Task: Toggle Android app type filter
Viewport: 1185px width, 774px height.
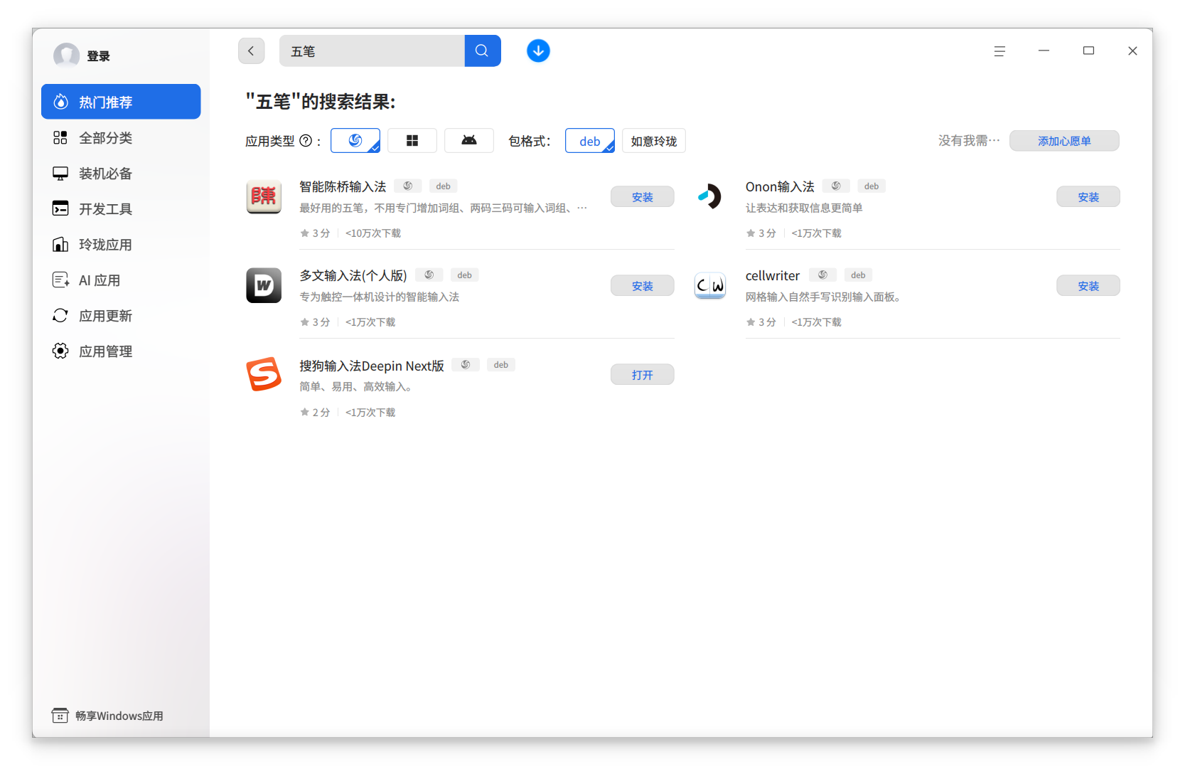Action: (469, 141)
